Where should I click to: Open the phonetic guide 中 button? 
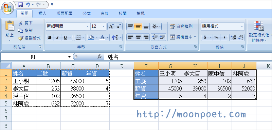115,37
